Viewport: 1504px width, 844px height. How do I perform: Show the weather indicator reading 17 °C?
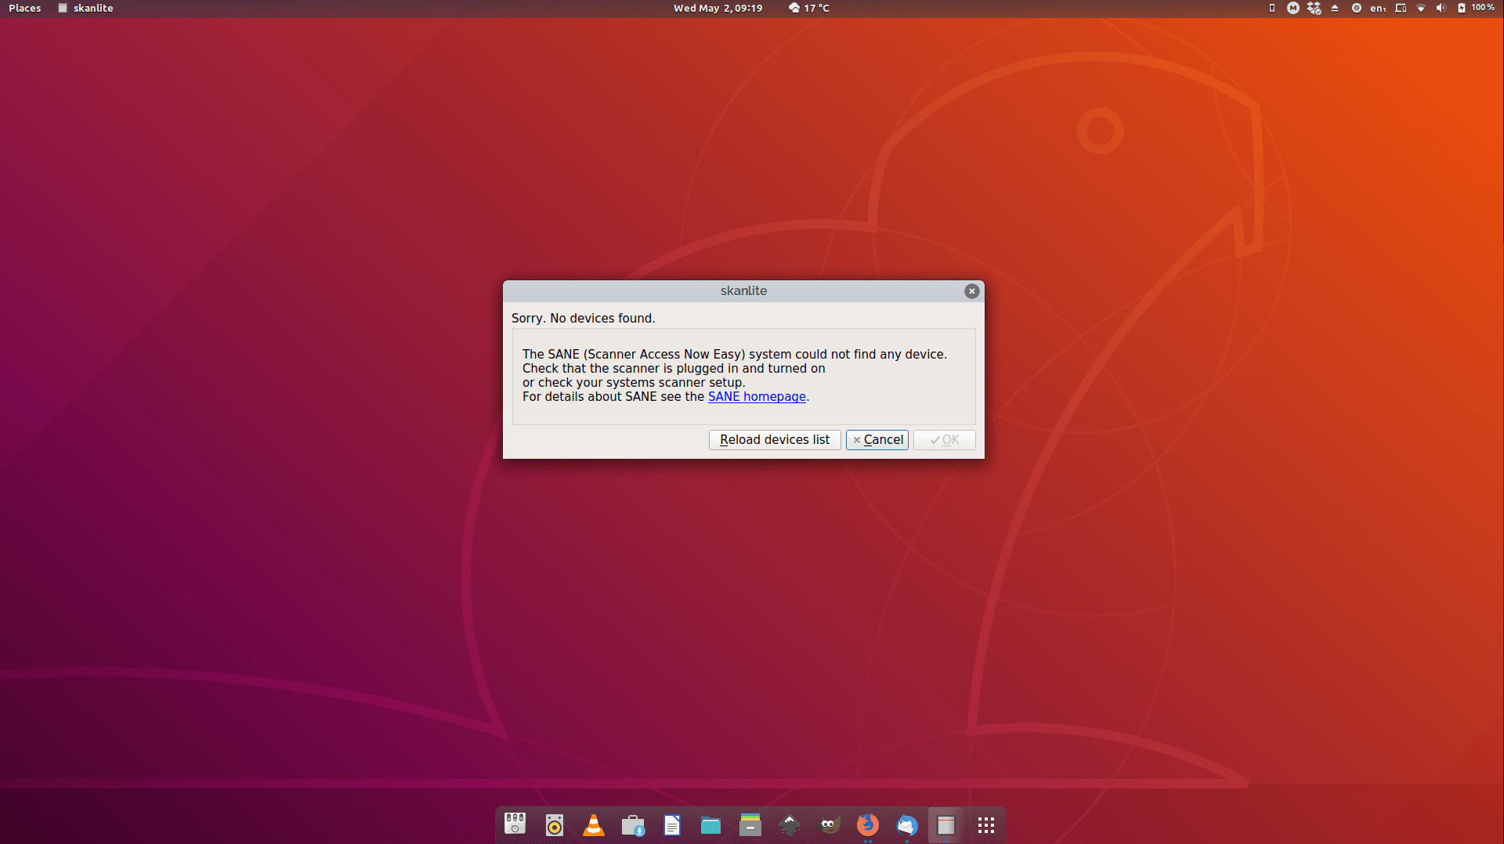[x=809, y=9]
